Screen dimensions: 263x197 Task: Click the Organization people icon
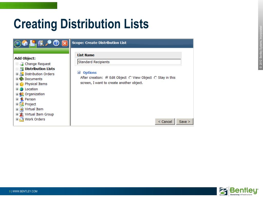point(22,94)
